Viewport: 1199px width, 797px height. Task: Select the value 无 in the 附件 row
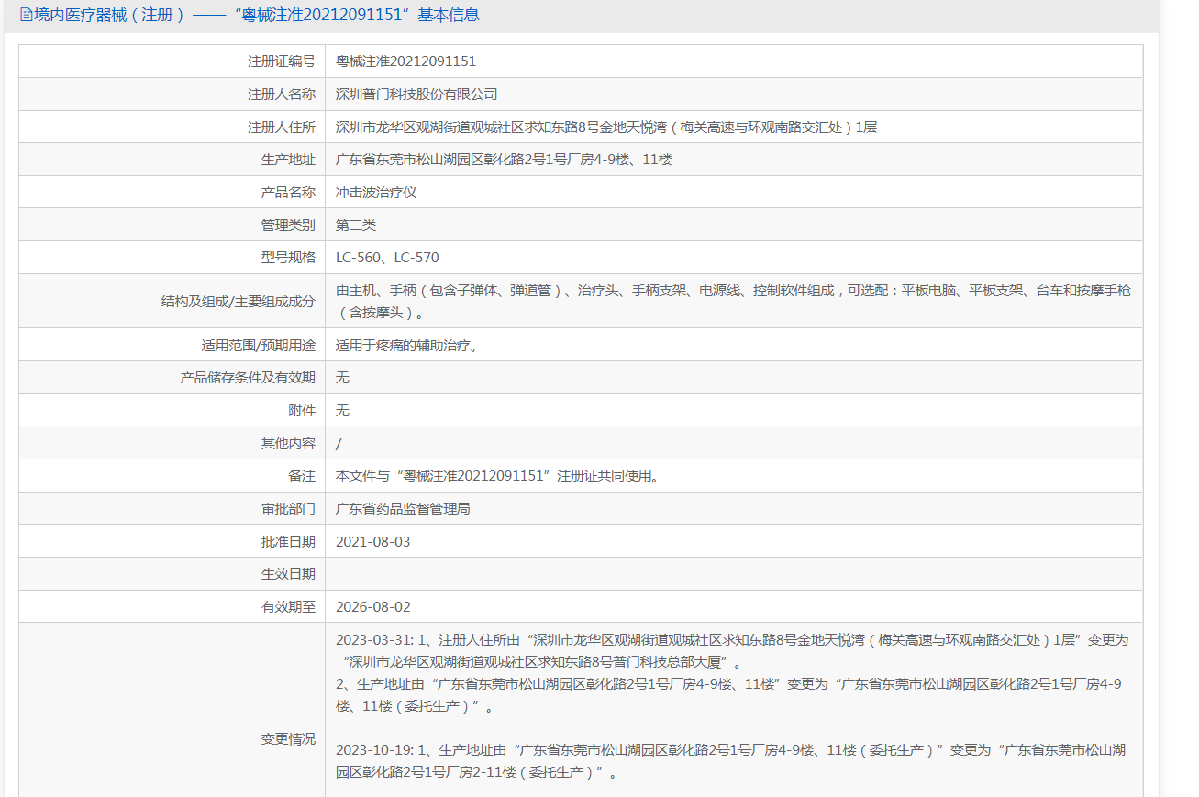(342, 410)
